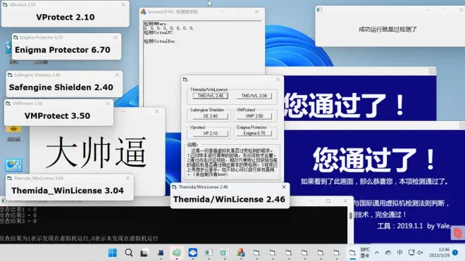Click the Chinese input method indicator
Viewport: 465px width, 261px height.
pos(399,253)
